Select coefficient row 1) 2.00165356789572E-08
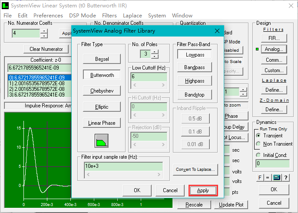This screenshot has height=213, width=298. (x=40, y=83)
